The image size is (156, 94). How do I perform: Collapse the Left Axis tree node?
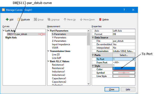(x=4, y=30)
